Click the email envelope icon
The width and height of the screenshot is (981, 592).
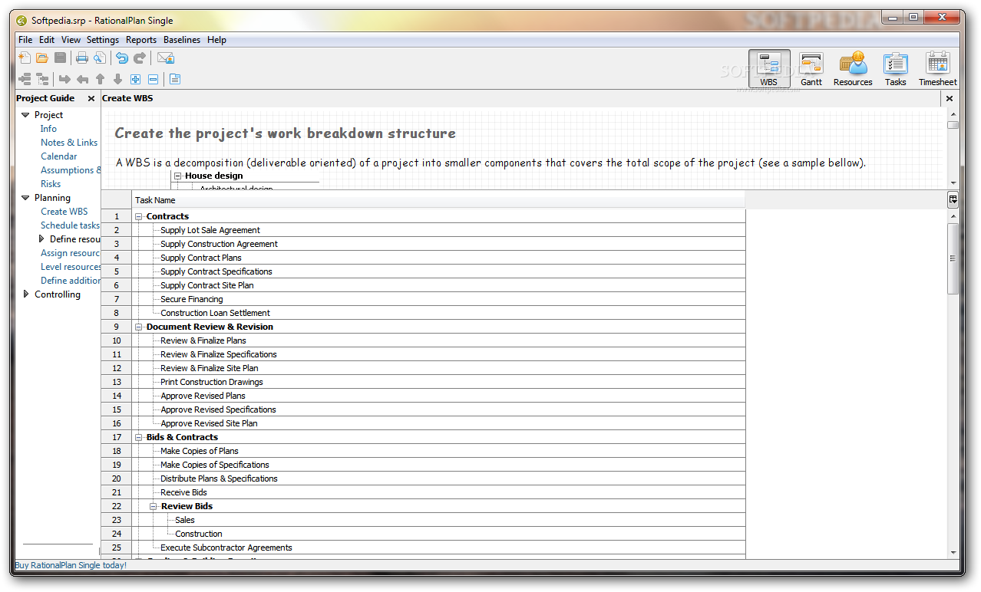tap(166, 58)
